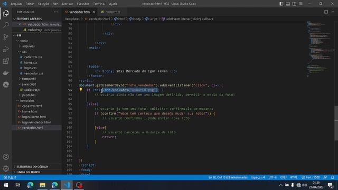The height and width of the screenshot is (190, 338).
Task: Open notifications bell in status bar
Action: pyautogui.click(x=332, y=177)
